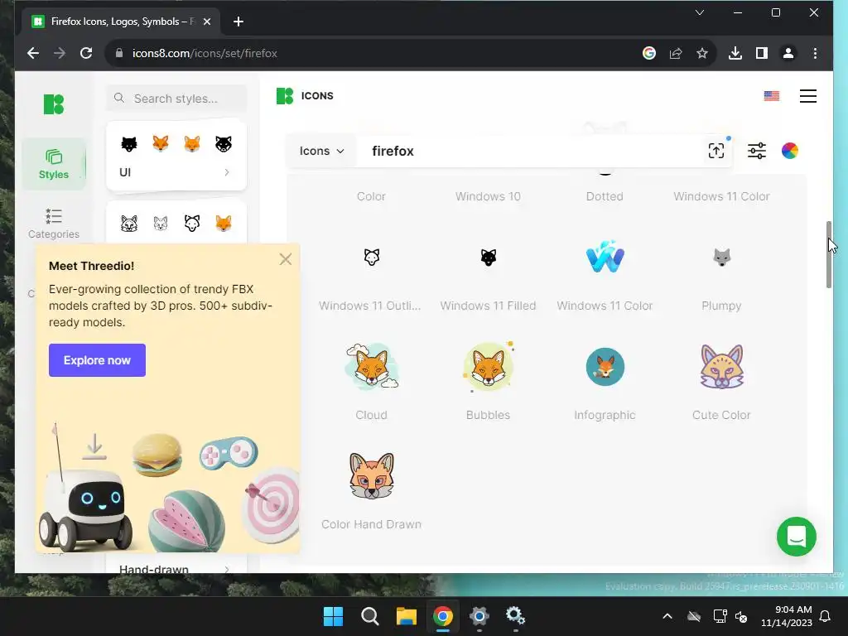
Task: Select the Cute Color fox icon
Action: [722, 367]
